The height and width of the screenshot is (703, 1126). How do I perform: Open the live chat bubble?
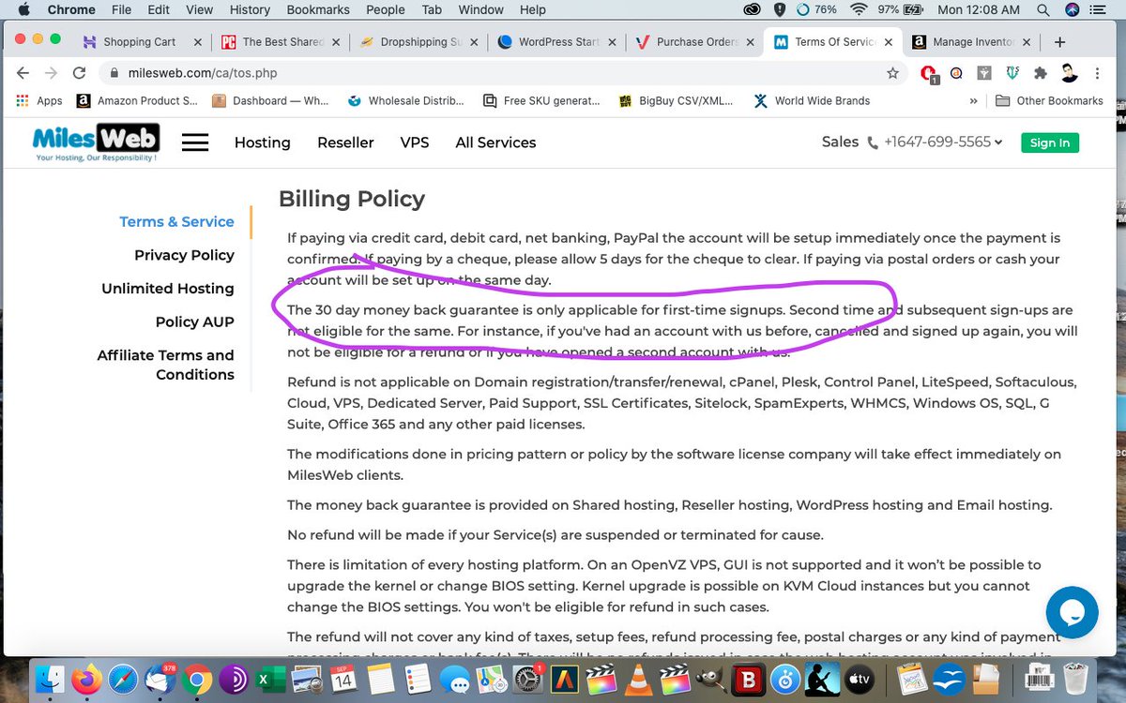(1072, 613)
